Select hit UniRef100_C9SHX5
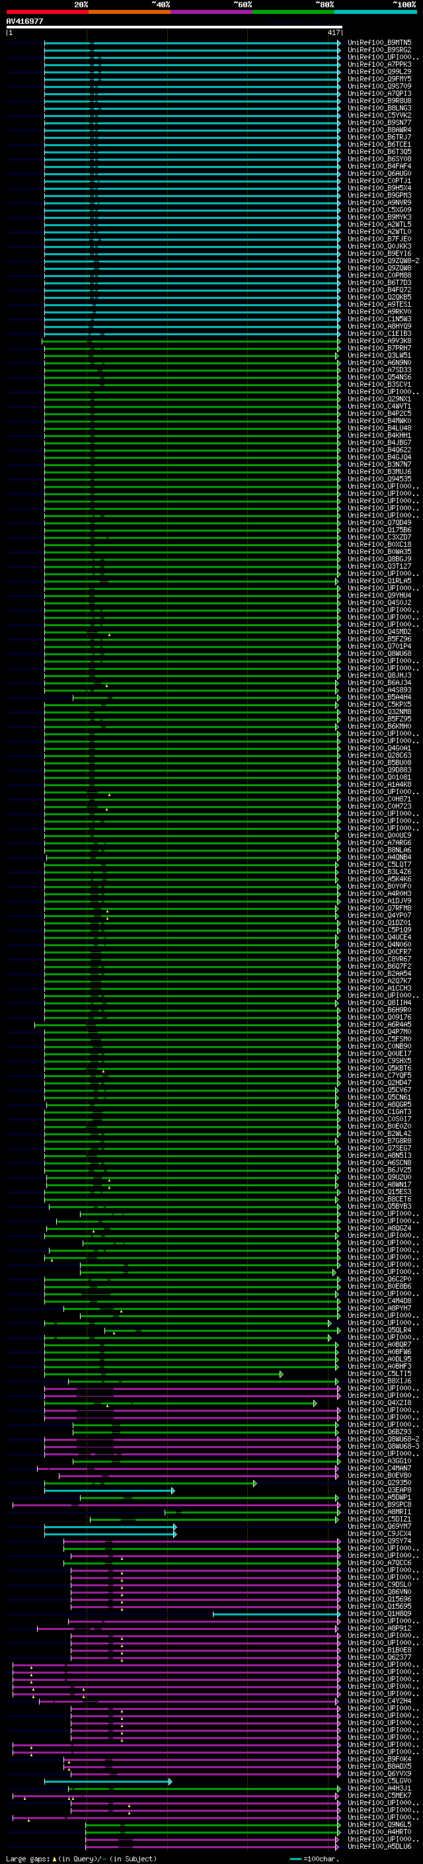 point(379,1061)
